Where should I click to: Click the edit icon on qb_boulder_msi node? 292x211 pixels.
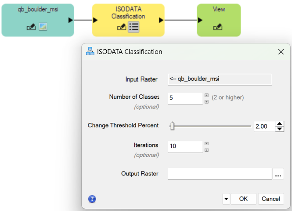(31, 27)
